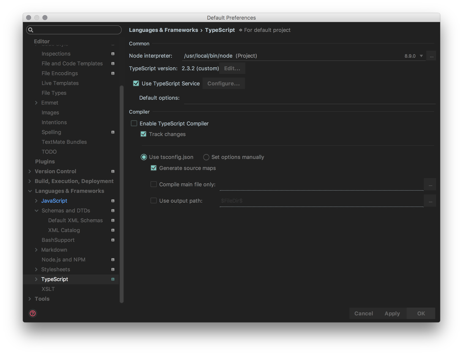The image size is (463, 355).
Task: Collapse Languages & Frameworks section
Action: (x=30, y=191)
